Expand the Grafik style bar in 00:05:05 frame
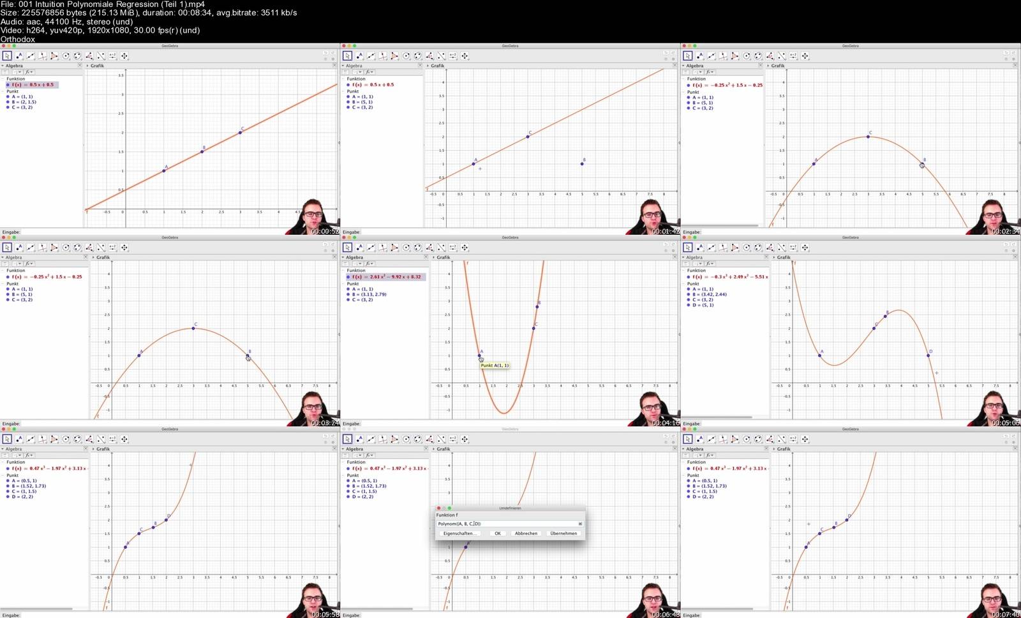The height and width of the screenshot is (618, 1021). [x=774, y=257]
